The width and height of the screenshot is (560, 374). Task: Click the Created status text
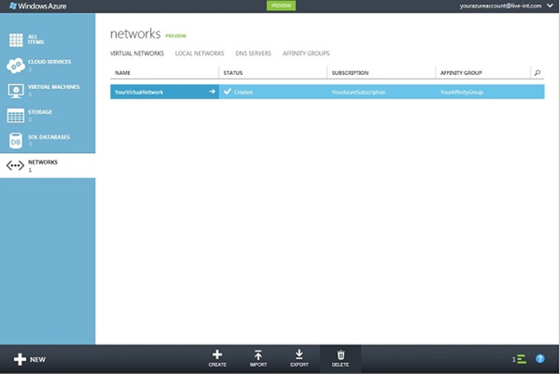point(243,92)
